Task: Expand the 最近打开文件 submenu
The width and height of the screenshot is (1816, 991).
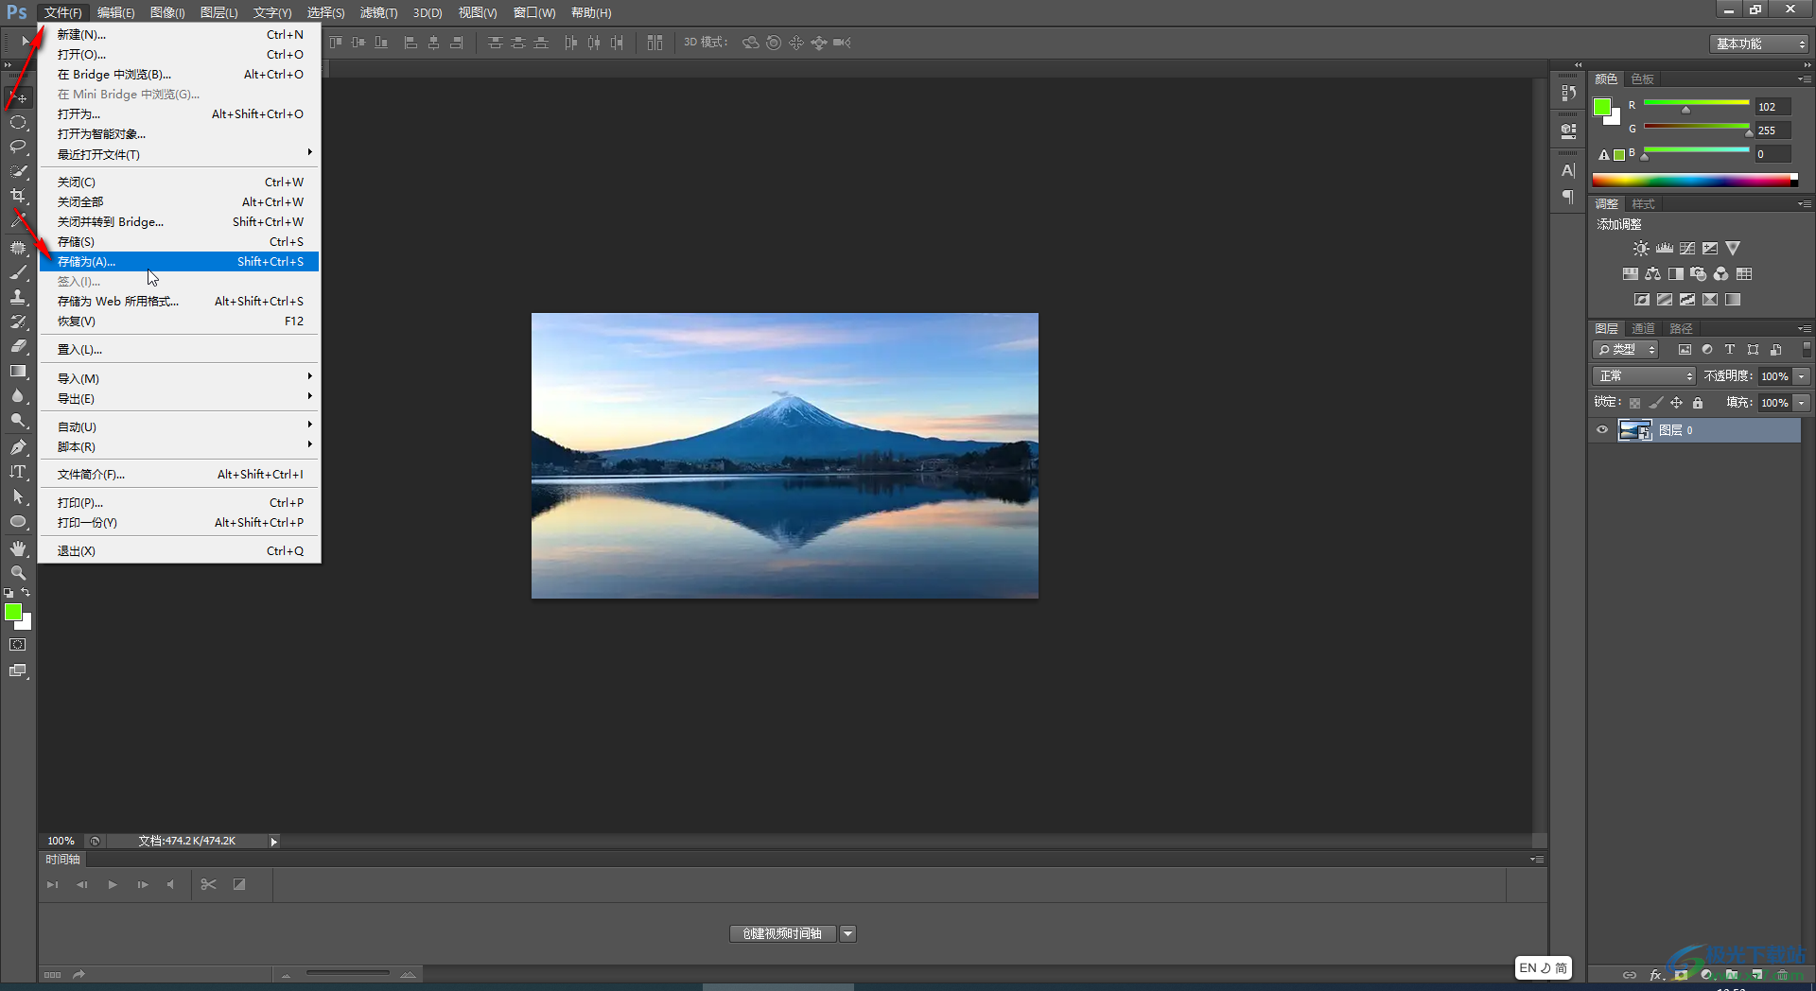Action: click(x=180, y=154)
